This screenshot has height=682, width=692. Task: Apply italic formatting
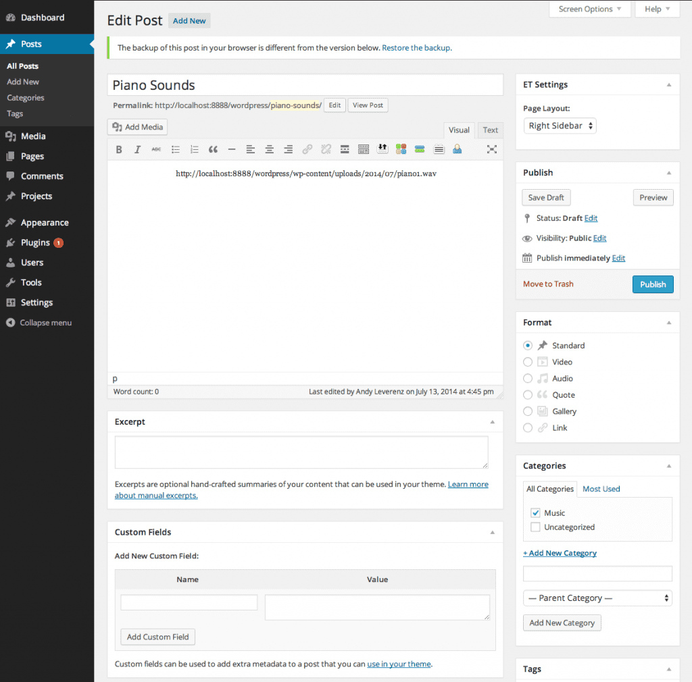(137, 149)
